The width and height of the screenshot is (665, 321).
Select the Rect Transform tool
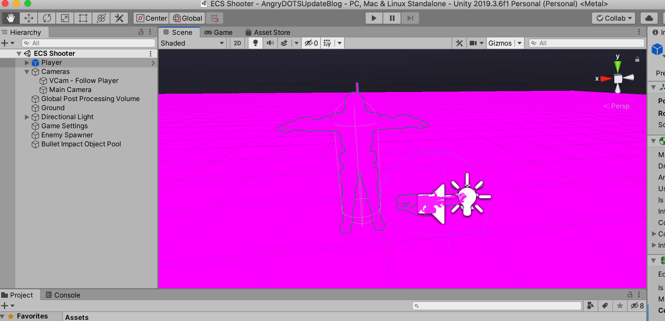(x=83, y=18)
